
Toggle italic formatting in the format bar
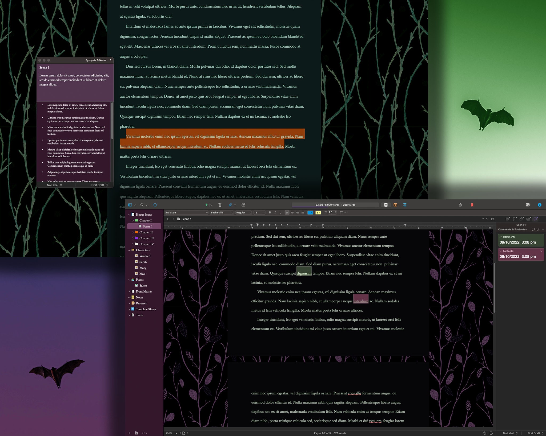(275, 212)
